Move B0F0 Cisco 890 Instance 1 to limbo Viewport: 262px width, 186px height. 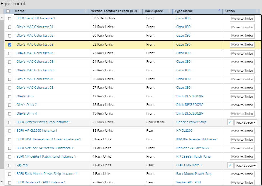[x=242, y=19]
